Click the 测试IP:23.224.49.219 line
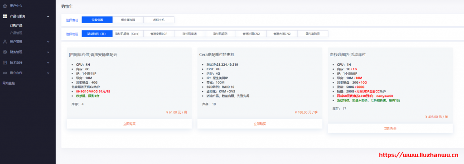464x164 pixels. point(222,64)
